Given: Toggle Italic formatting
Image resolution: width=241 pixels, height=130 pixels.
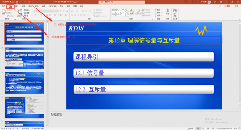Looking at the screenshot, I should (x=38, y=15).
